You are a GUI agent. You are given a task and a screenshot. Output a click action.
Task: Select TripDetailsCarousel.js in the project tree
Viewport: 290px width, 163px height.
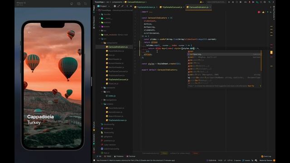(118, 80)
